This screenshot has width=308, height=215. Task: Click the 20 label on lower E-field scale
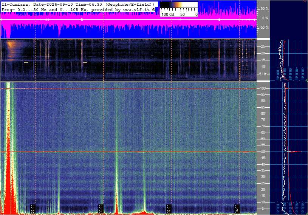pos(263,190)
